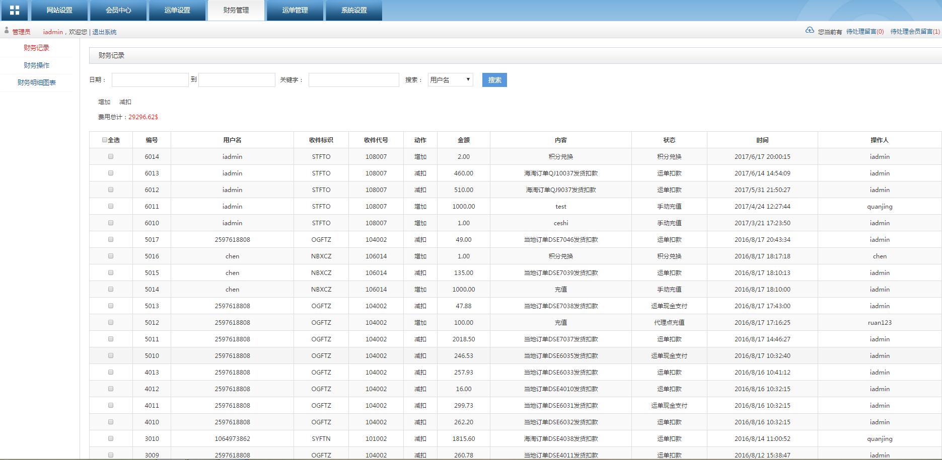Screen dimensions: 942x460
Task: Switch to the 财务管理 tab
Action: 236,10
